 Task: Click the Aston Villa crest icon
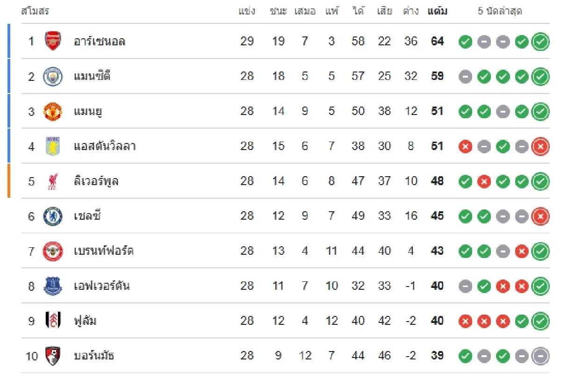pos(53,146)
